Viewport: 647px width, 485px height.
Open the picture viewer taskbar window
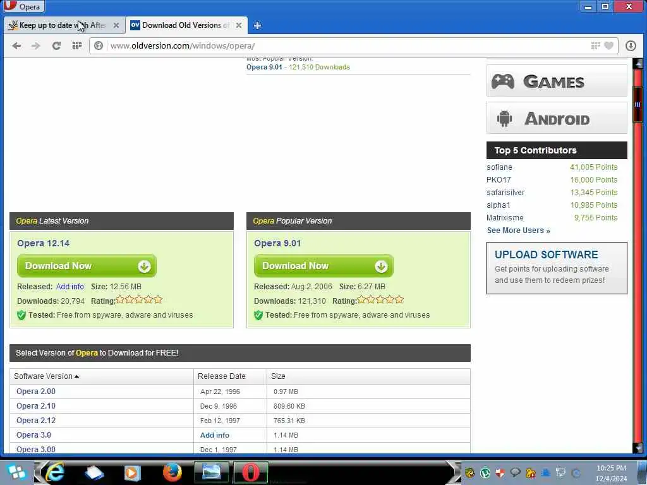(211, 472)
